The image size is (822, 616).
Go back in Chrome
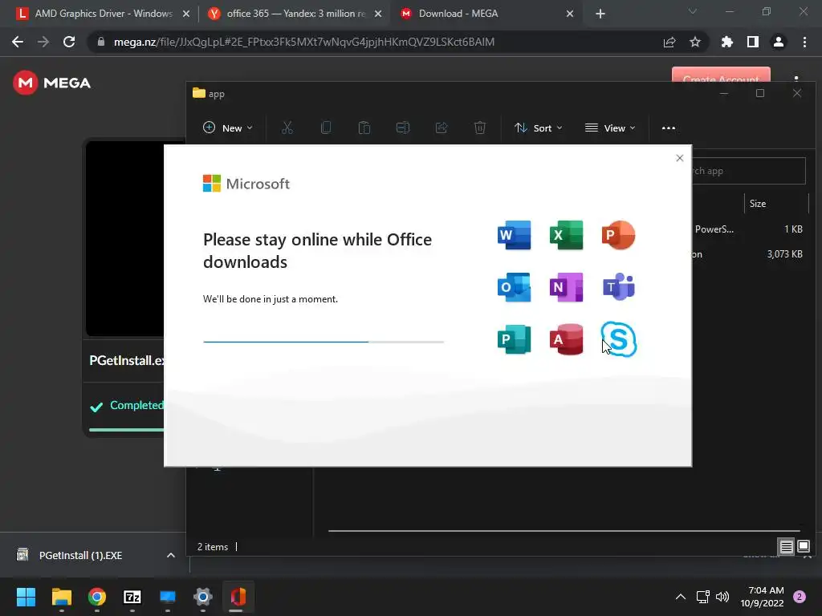pos(18,42)
